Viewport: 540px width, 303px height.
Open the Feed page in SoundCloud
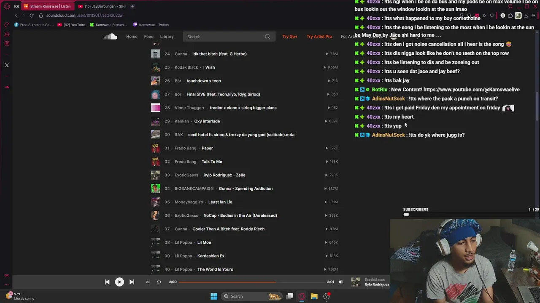[x=149, y=37]
